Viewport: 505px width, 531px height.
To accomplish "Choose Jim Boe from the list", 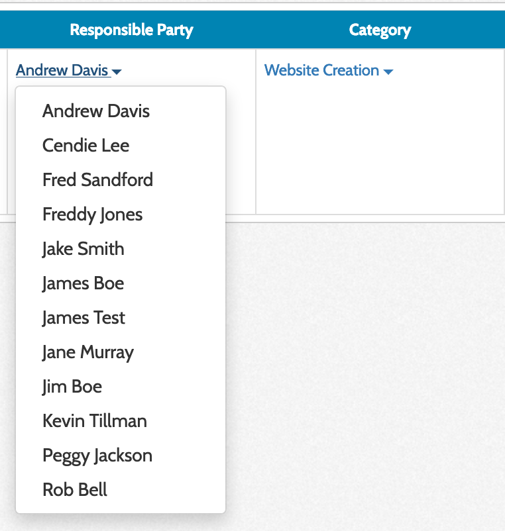I will 72,387.
